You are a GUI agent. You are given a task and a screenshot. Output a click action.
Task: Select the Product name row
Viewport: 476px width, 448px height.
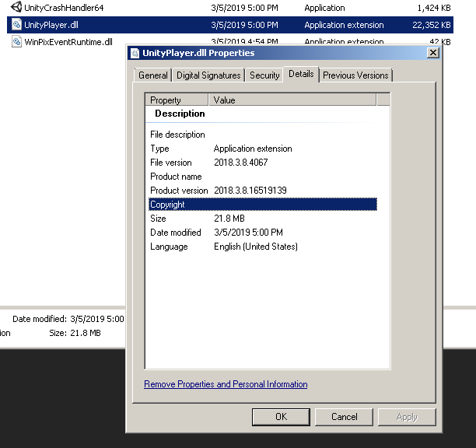pyautogui.click(x=263, y=177)
